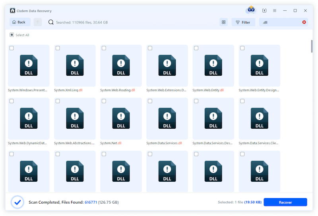Check the System.Web.DynamicDat... checkbox
Viewport: 318px width, 216px height.
(12, 101)
